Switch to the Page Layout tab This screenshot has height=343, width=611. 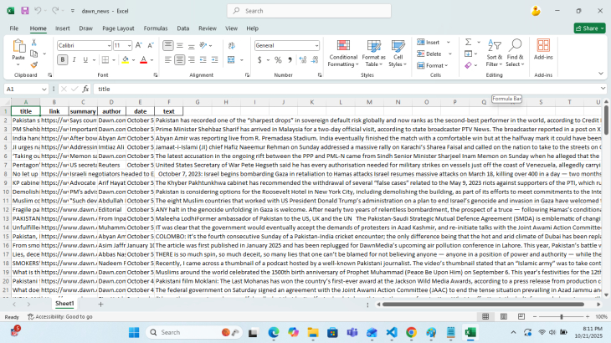[118, 28]
